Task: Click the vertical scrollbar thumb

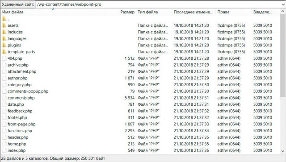Action: tap(283, 56)
